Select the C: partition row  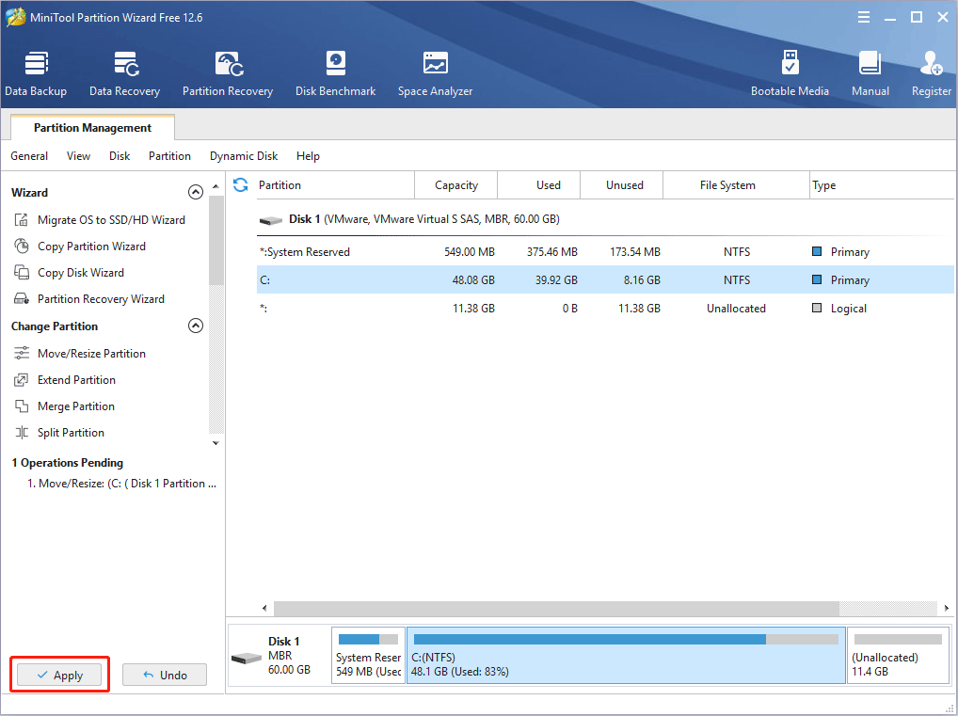605,279
